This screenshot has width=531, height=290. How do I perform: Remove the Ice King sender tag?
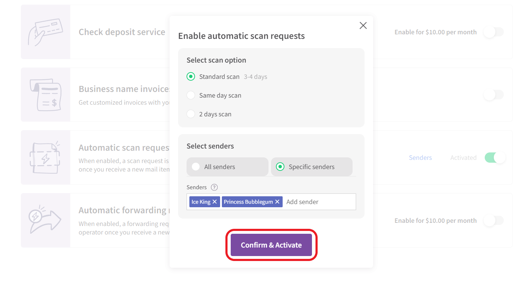214,202
